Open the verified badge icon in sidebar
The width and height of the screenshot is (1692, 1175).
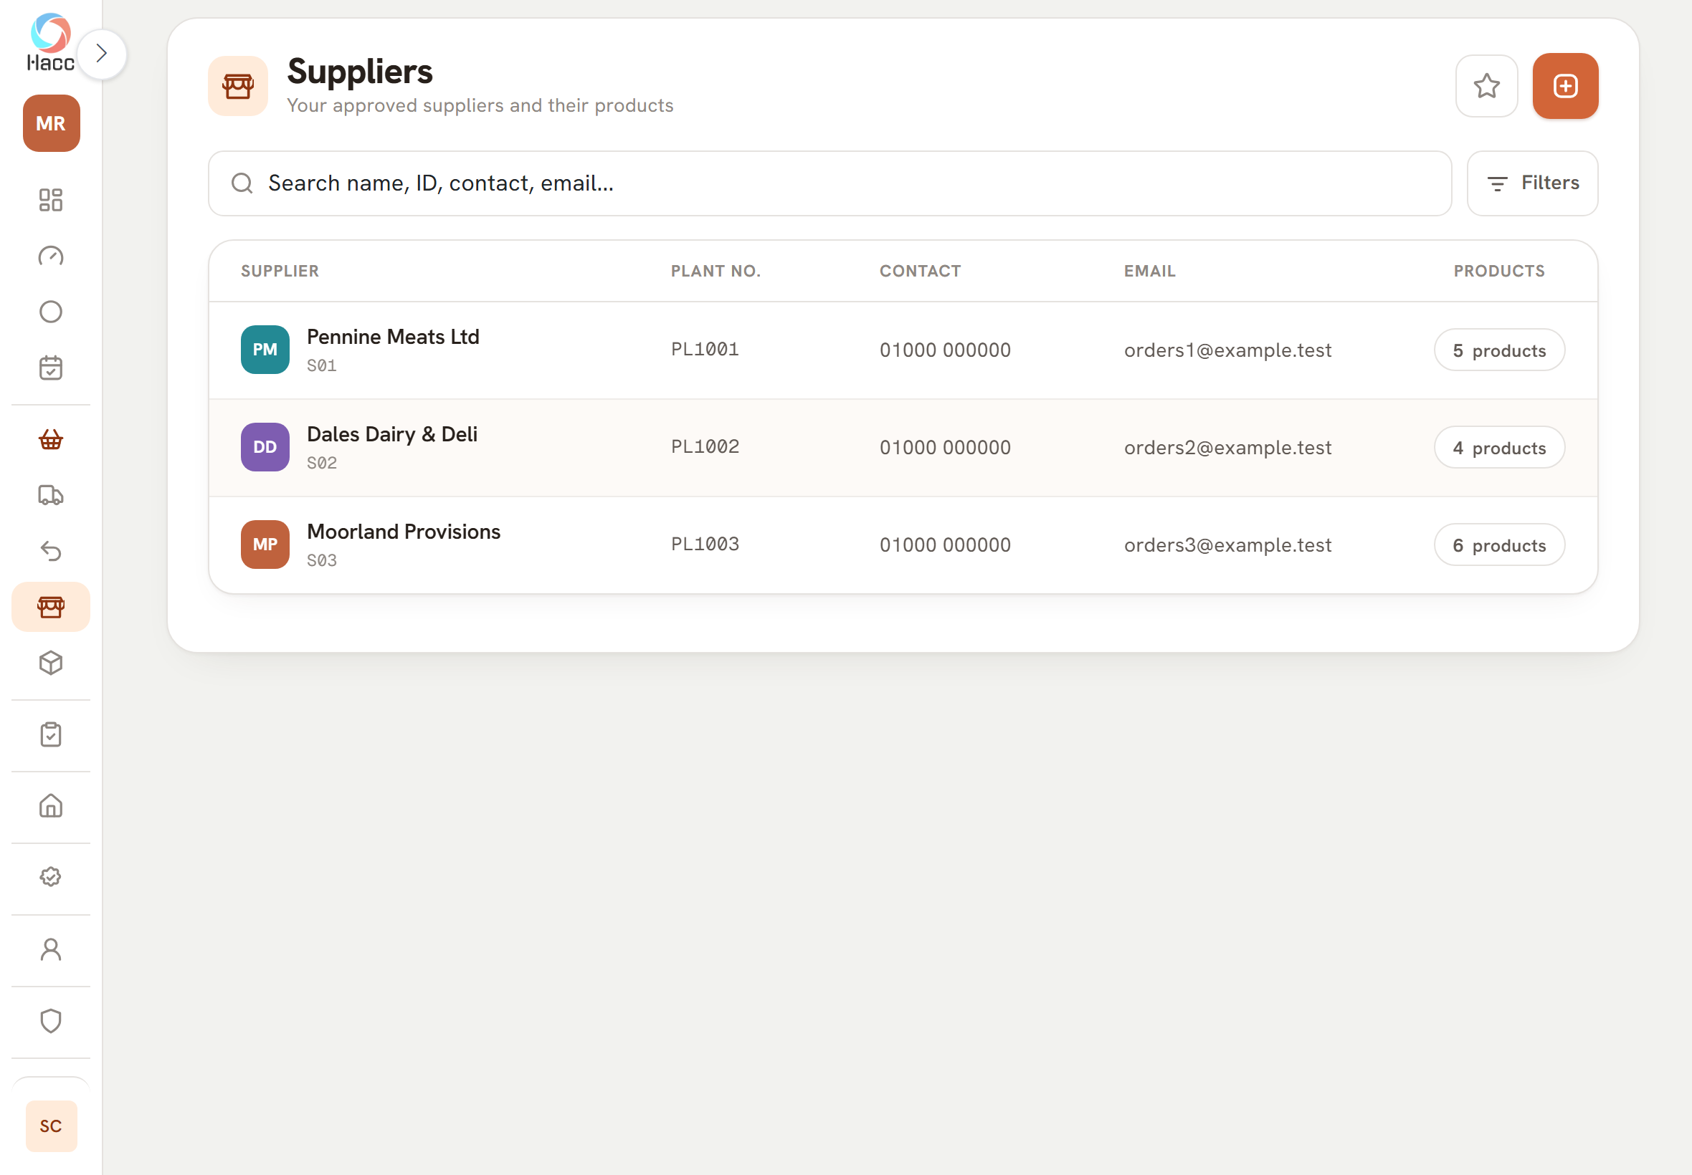(51, 877)
